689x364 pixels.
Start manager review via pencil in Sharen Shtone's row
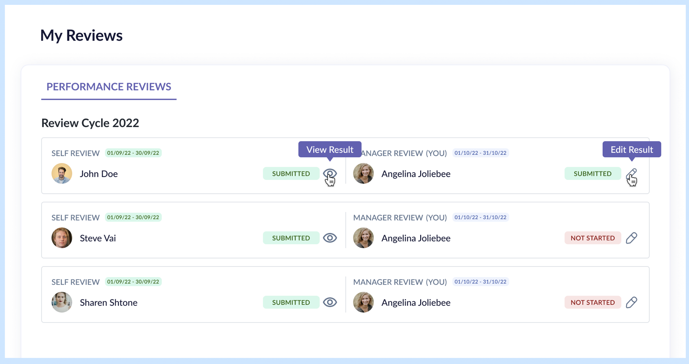(631, 302)
